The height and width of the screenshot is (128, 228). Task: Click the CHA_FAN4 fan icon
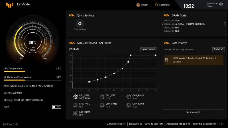[129, 105]
